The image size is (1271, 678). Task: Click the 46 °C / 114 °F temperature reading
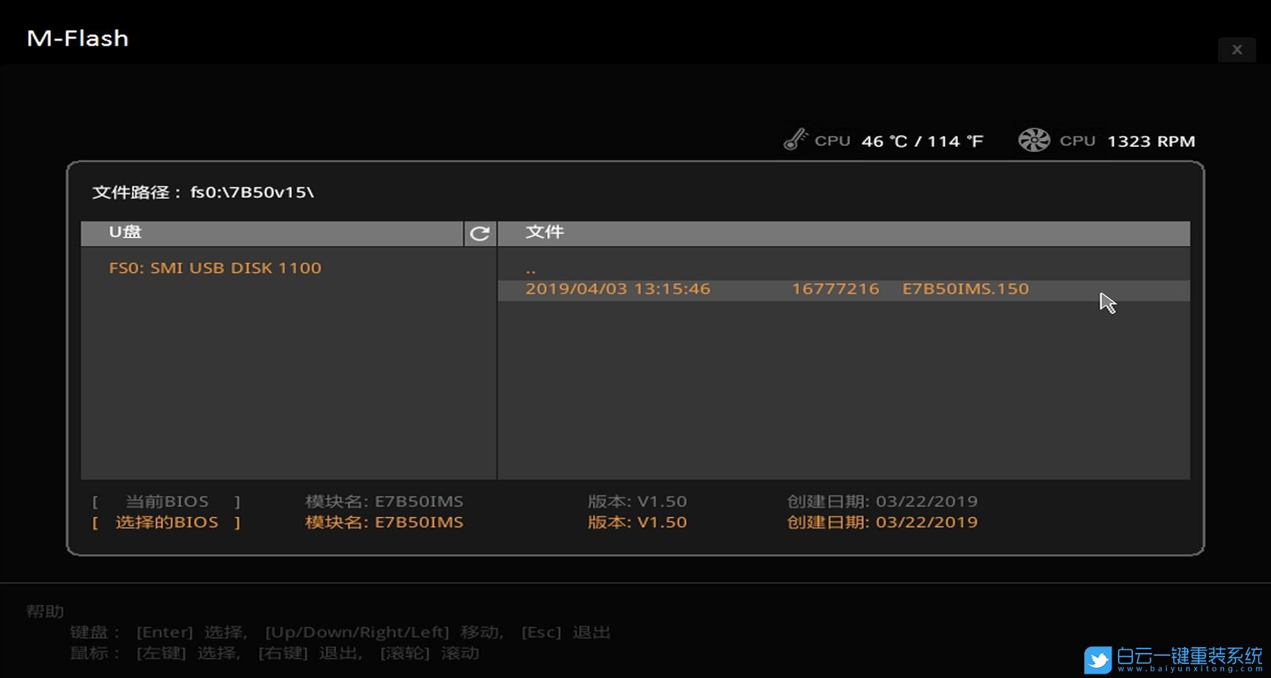click(x=922, y=141)
